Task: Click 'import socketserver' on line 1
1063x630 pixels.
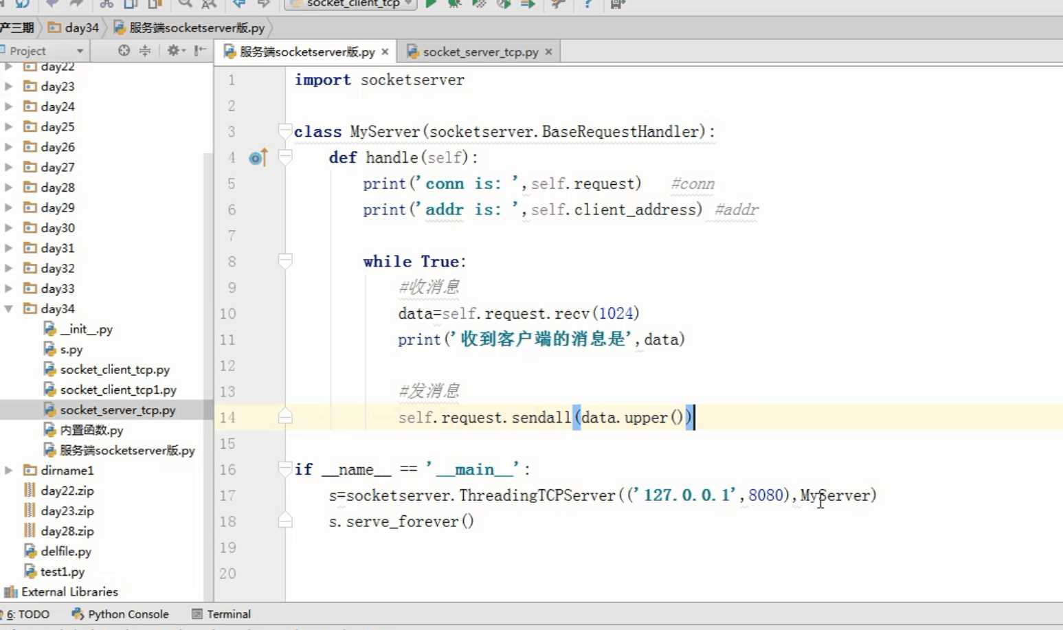Action: pyautogui.click(x=379, y=80)
